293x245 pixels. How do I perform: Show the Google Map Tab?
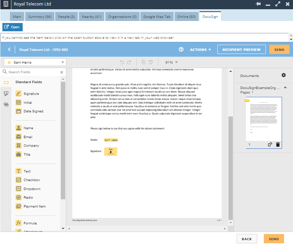click(x=157, y=16)
